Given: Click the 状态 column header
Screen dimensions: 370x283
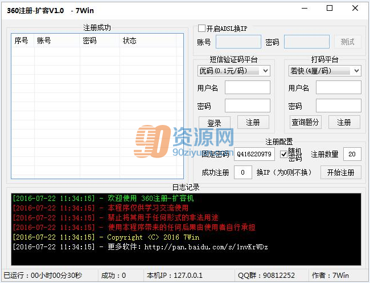Looking at the screenshot, I should [x=148, y=41].
